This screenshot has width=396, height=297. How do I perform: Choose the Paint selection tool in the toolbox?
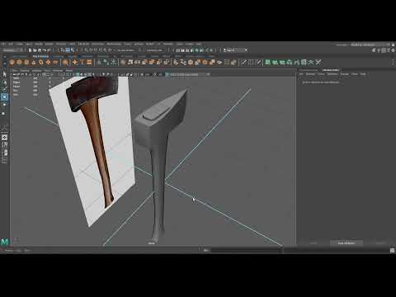[4, 89]
